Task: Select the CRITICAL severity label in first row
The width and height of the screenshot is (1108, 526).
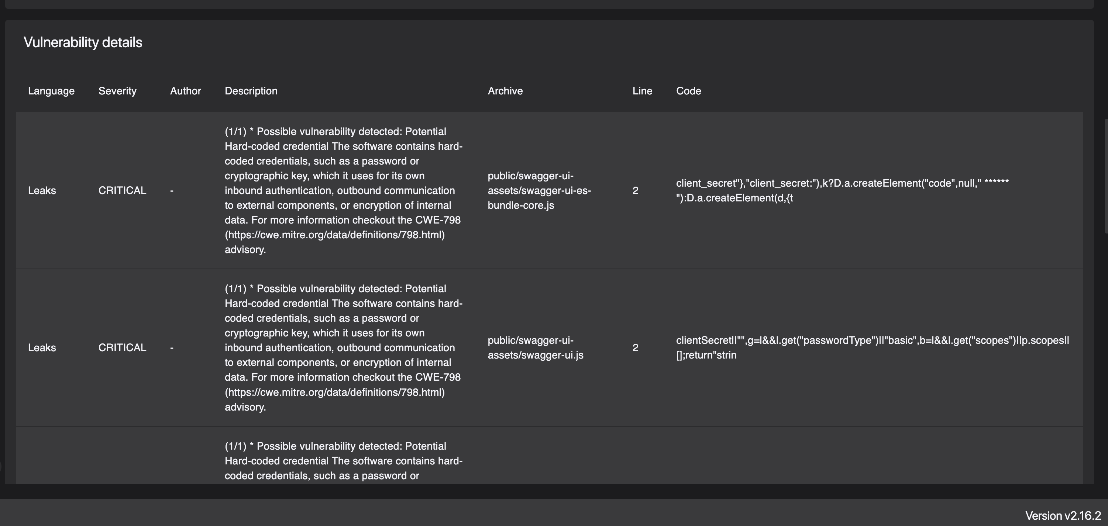Action: pyautogui.click(x=122, y=190)
